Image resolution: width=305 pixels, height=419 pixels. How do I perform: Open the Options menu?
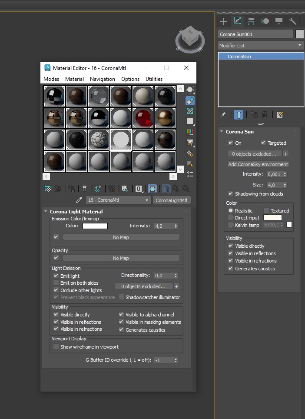click(130, 79)
